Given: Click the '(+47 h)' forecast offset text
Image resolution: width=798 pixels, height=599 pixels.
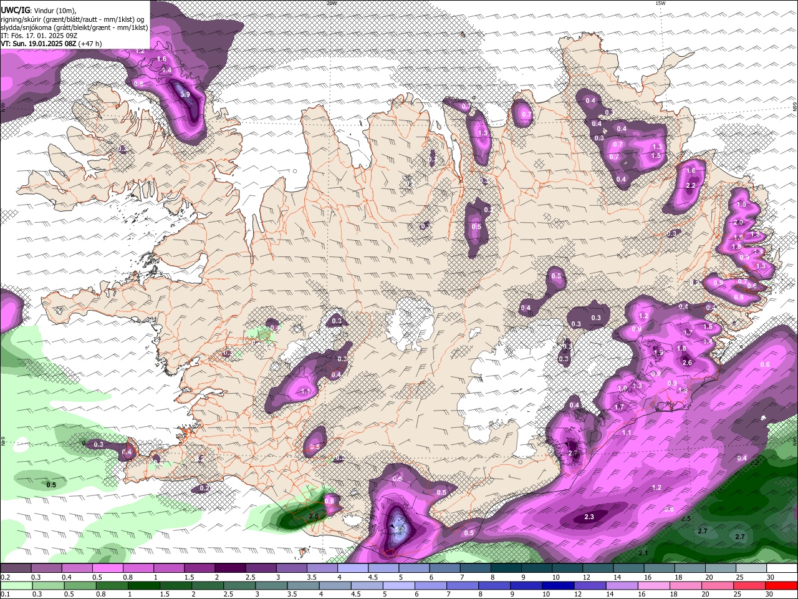Looking at the screenshot, I should (x=90, y=44).
